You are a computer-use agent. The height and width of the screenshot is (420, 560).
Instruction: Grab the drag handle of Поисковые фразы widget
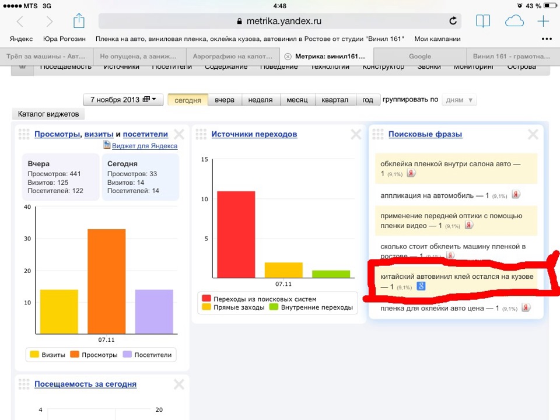[x=378, y=134]
